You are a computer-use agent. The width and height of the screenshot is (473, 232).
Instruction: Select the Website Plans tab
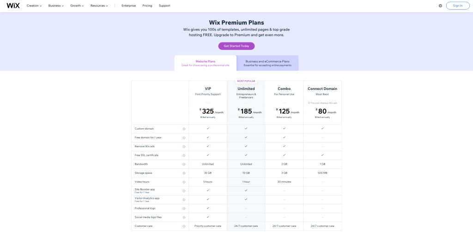206,63
